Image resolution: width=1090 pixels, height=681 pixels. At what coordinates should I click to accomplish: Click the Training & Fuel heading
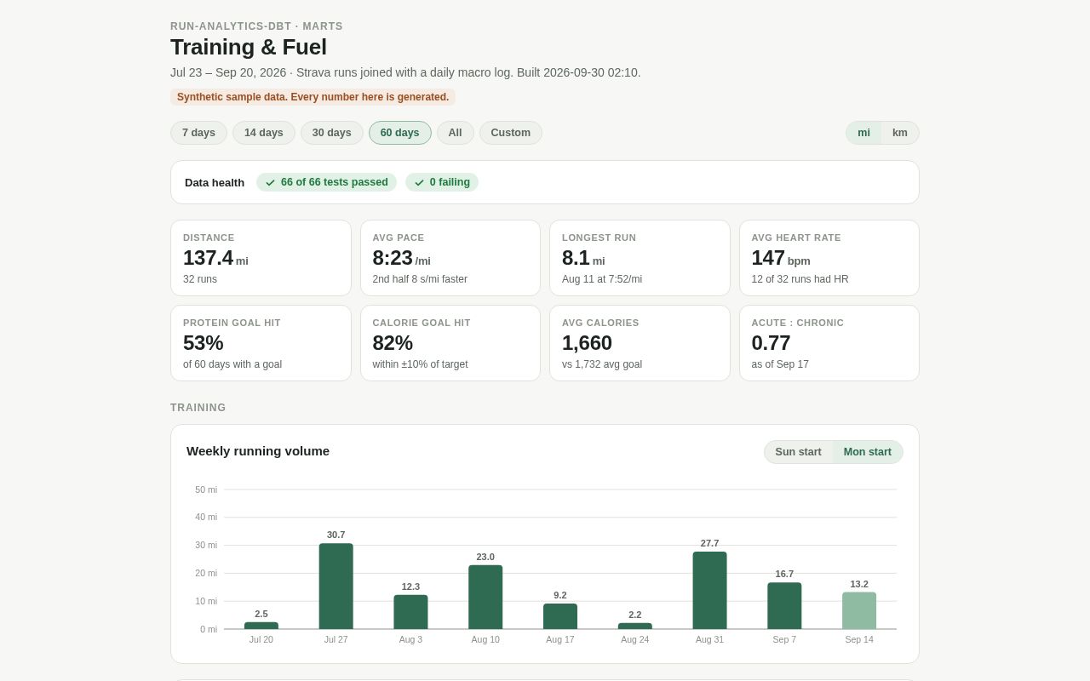[x=249, y=48]
